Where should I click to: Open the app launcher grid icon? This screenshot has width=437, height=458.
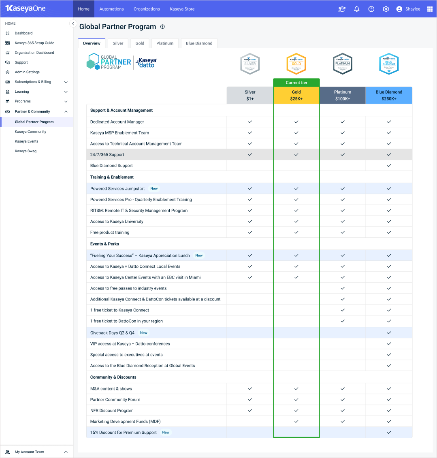tap(430, 9)
